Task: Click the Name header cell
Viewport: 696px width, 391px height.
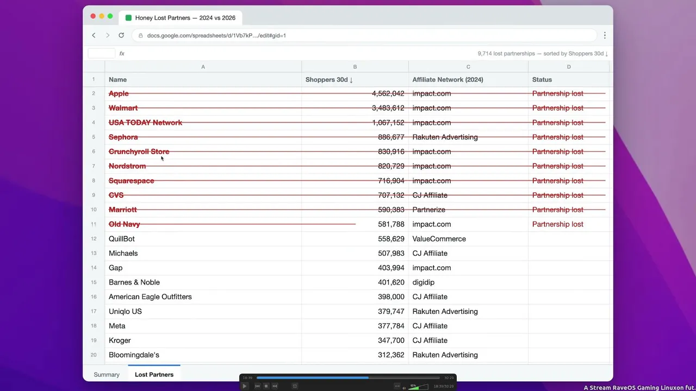Action: coord(203,79)
